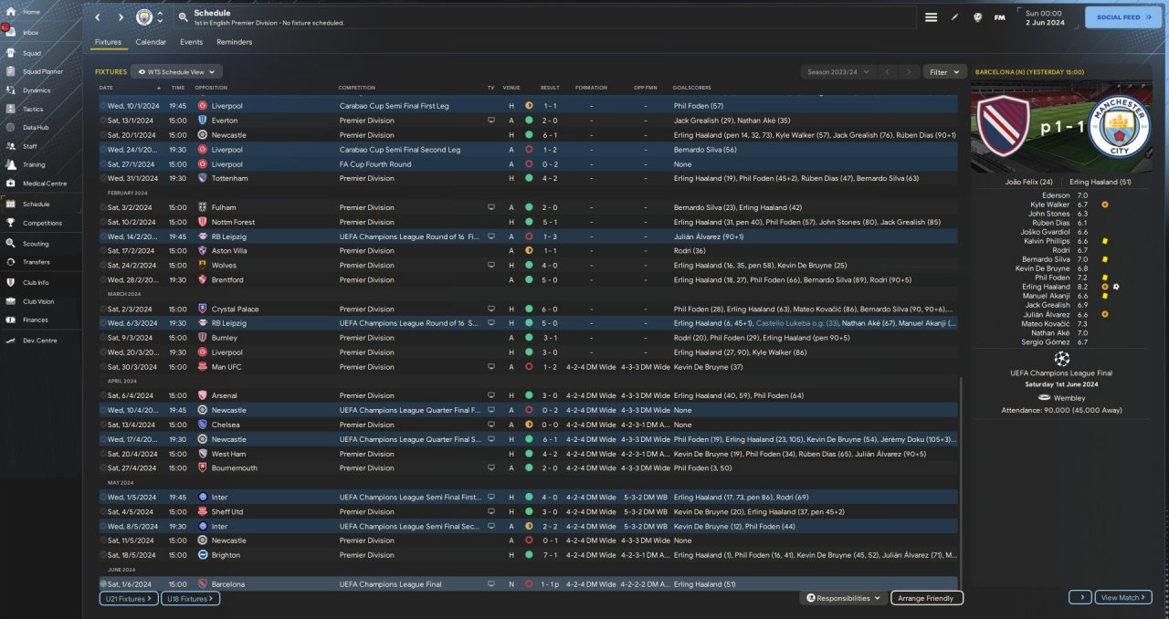Open the WTS Schedule View dropdown
1169x619 pixels.
176,71
